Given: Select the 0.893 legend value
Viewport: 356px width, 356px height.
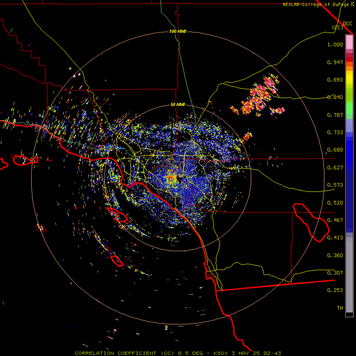Looking at the screenshot, I should [335, 80].
